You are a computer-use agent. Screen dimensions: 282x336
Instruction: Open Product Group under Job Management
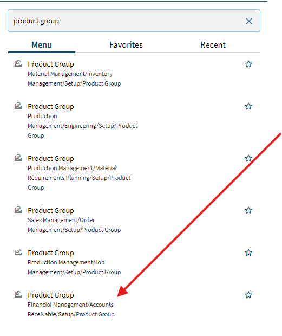51,253
